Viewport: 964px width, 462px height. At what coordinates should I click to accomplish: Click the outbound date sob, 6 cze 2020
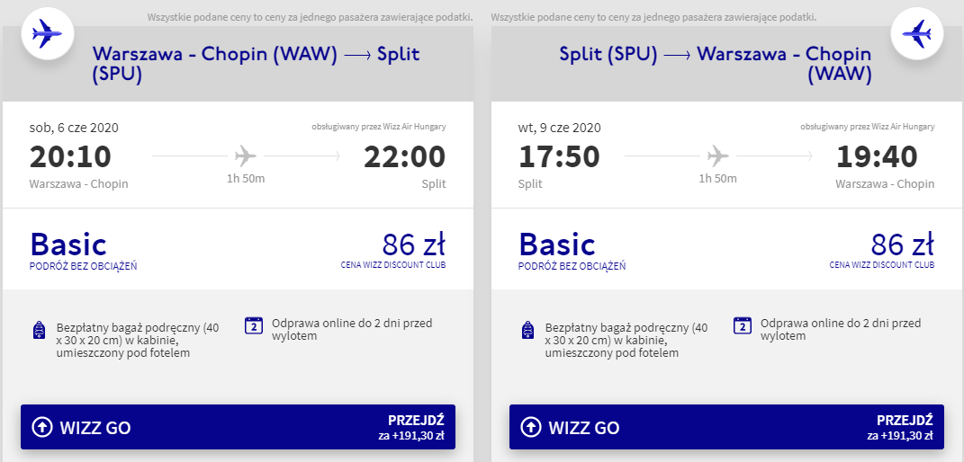(74, 128)
